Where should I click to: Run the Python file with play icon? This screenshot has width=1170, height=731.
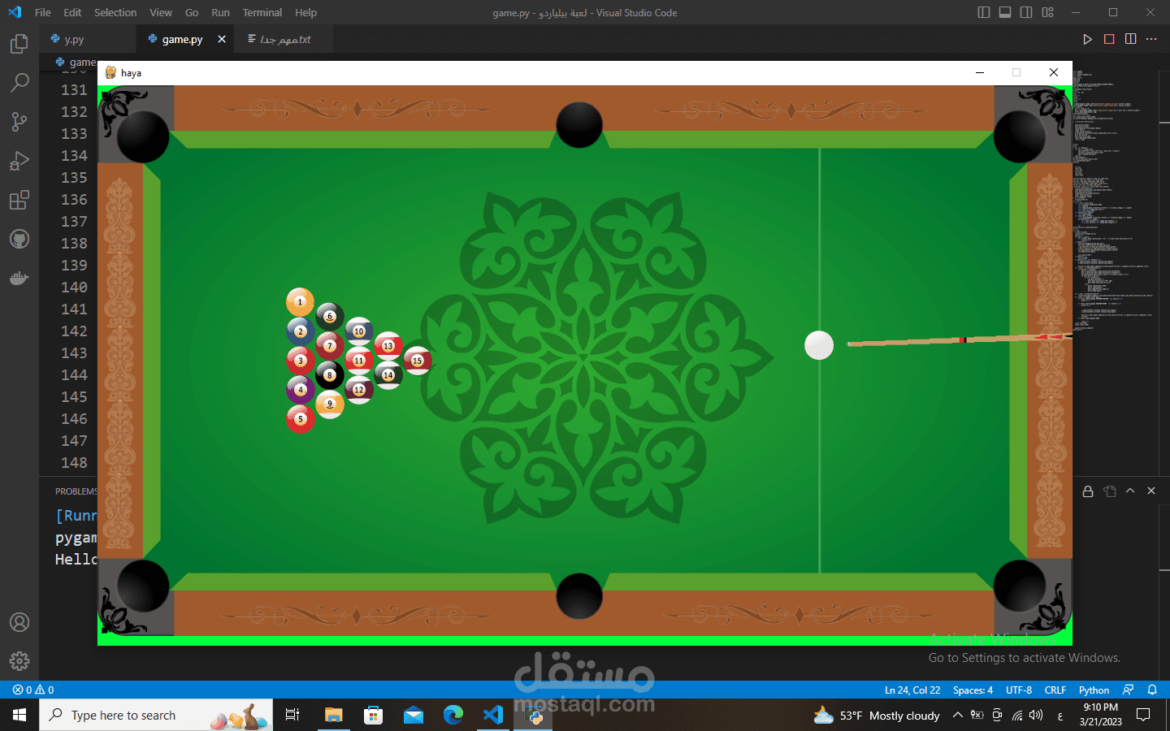pyautogui.click(x=1087, y=39)
